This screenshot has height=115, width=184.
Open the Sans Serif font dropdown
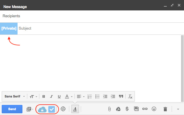click(15, 97)
